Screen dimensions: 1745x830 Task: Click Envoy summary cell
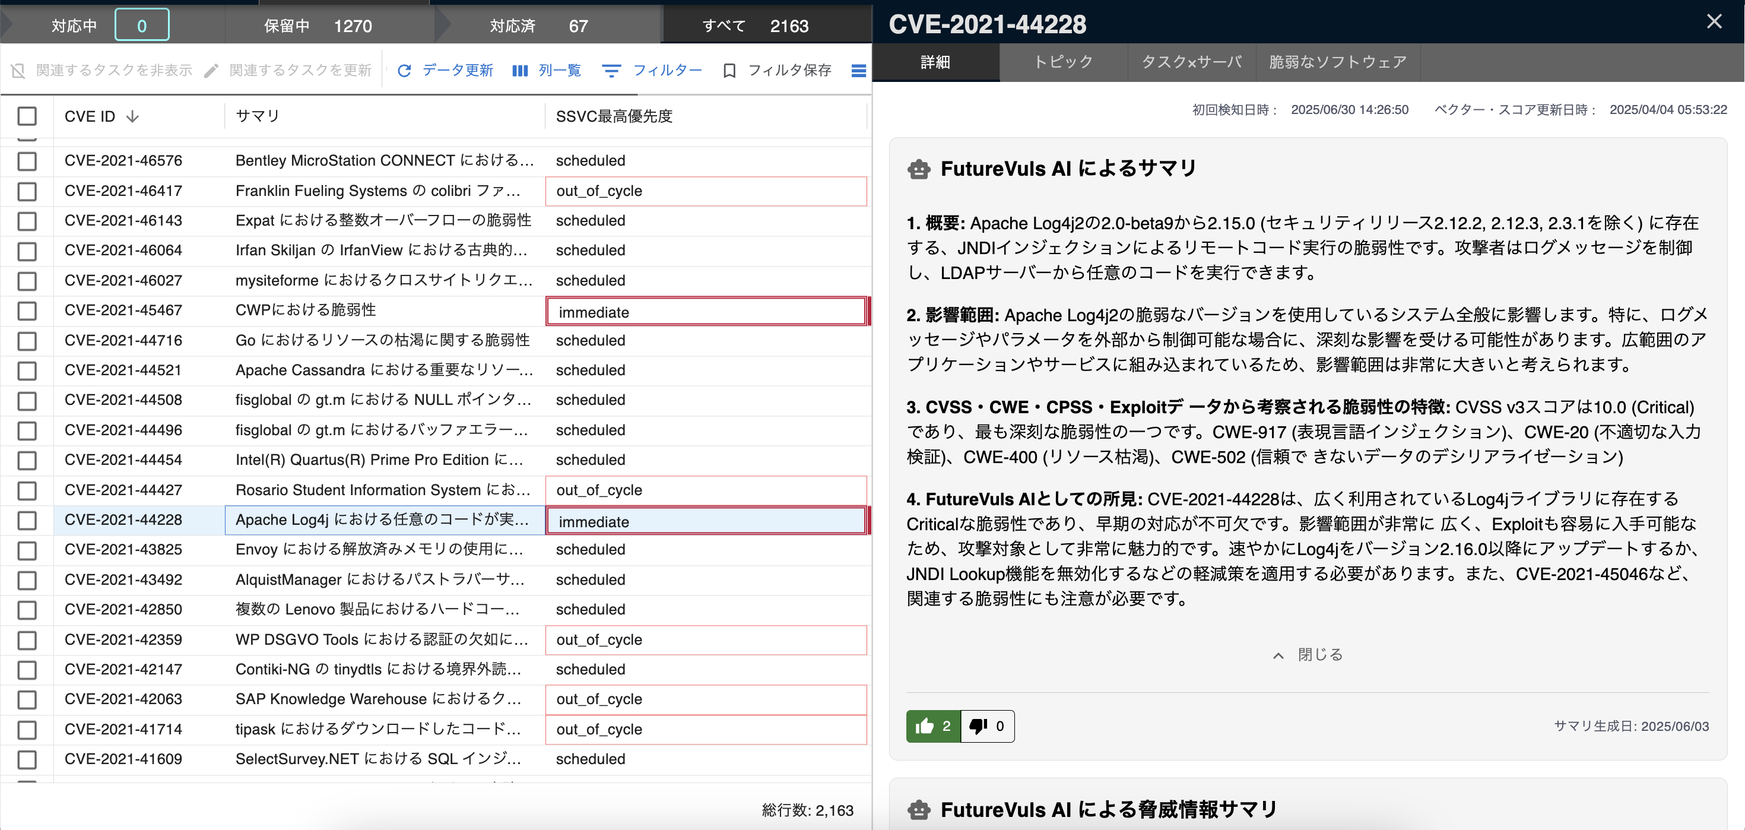[x=385, y=550]
